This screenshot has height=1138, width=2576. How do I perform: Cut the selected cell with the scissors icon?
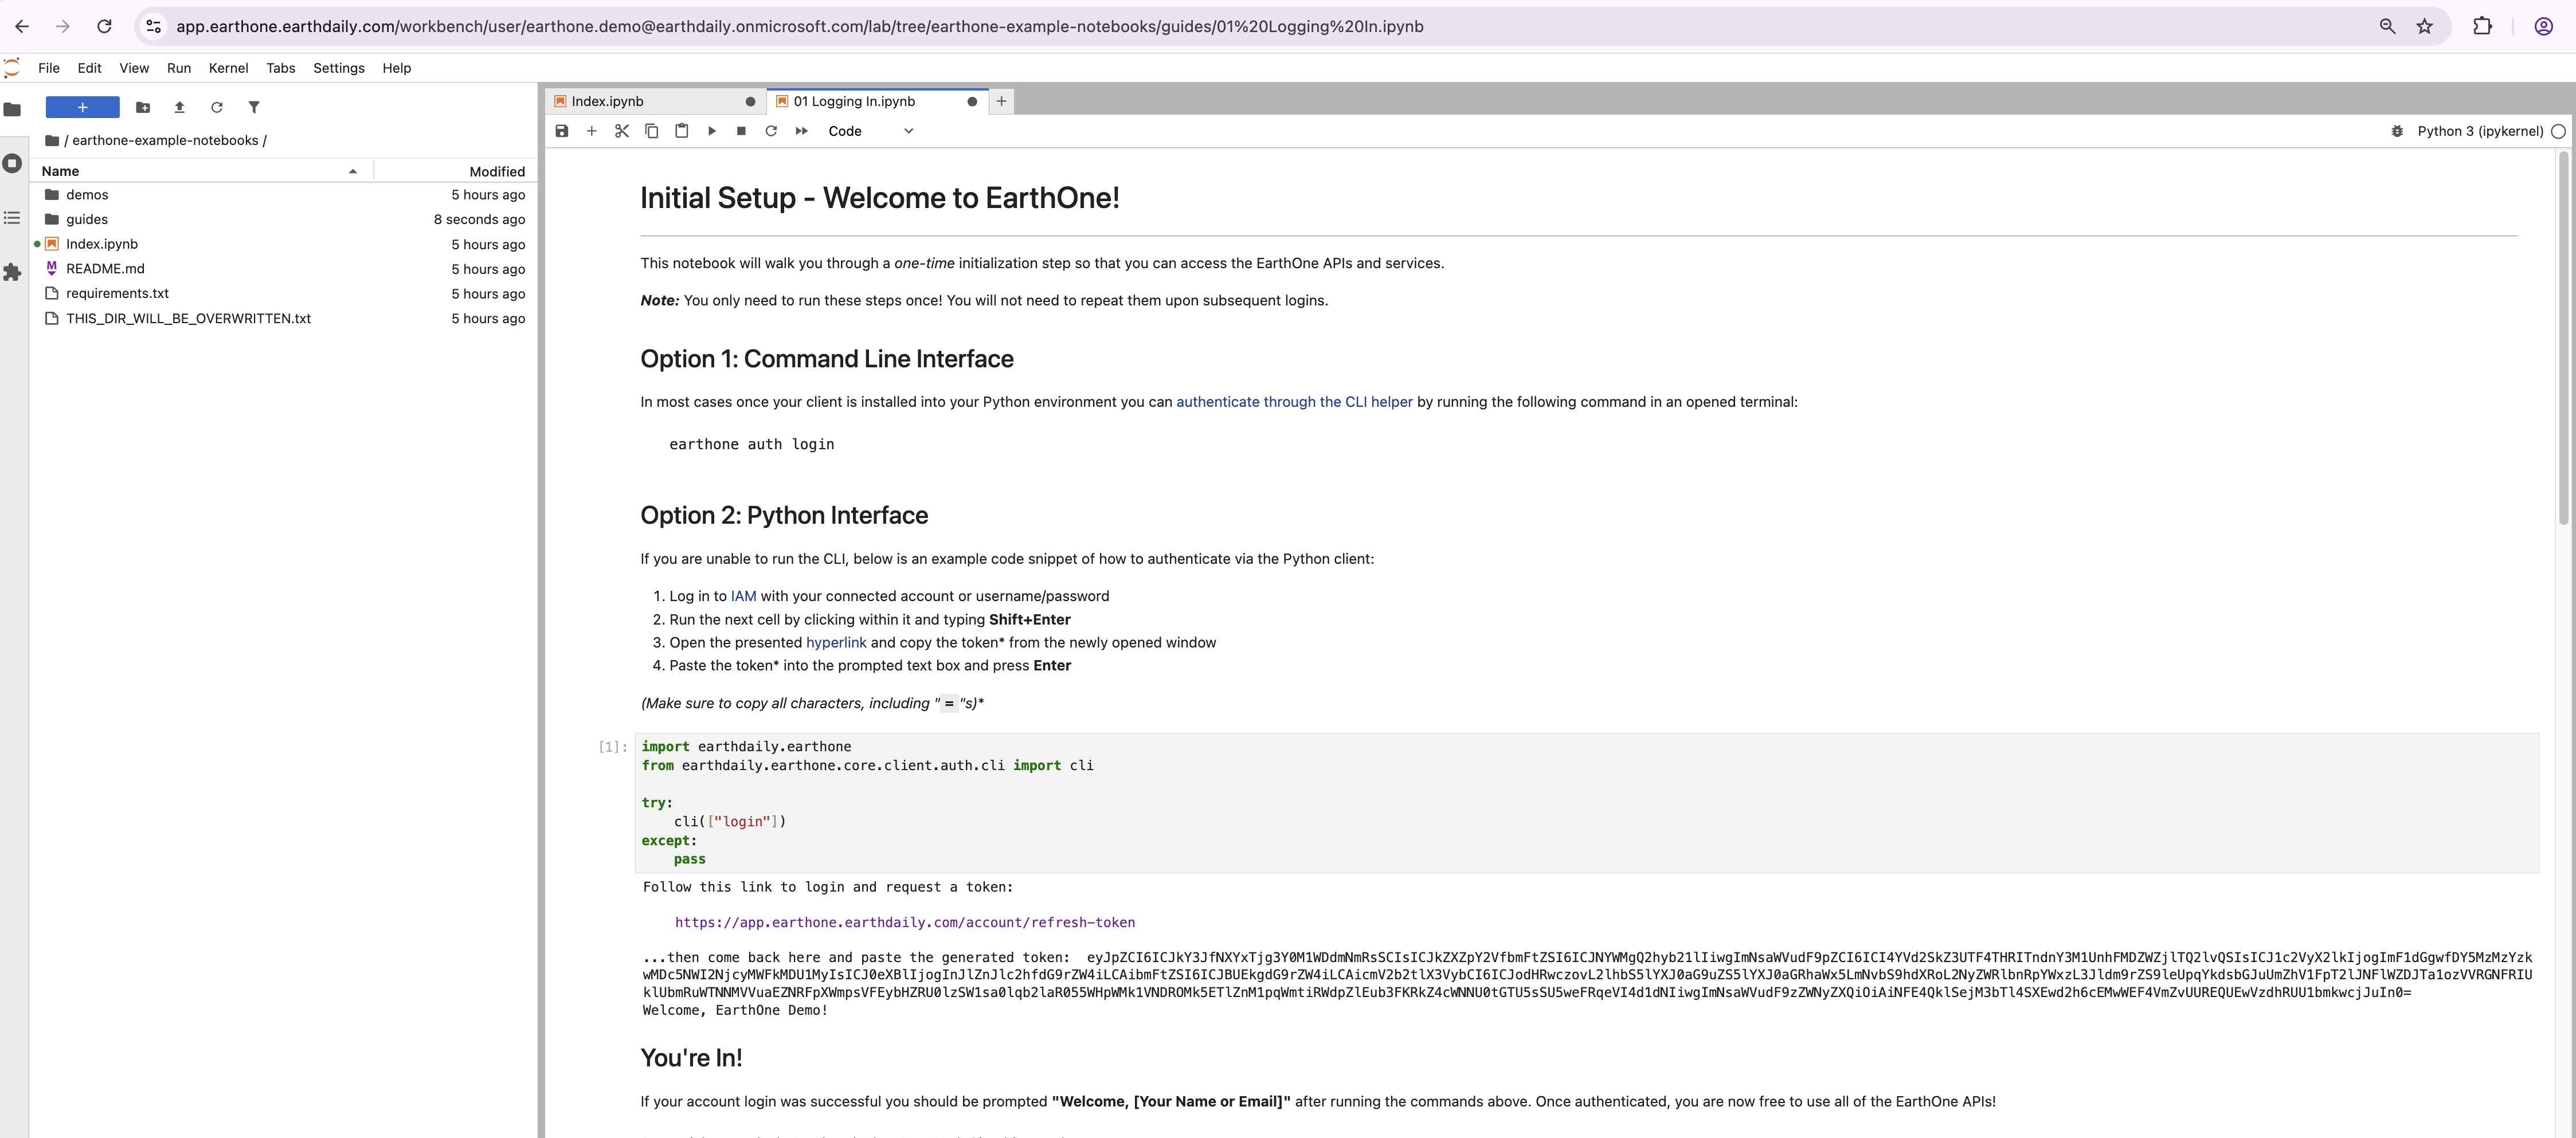[x=622, y=131]
